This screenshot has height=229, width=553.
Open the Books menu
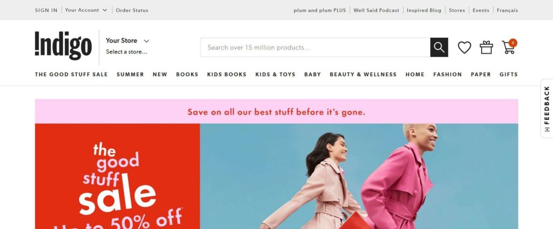coord(187,75)
